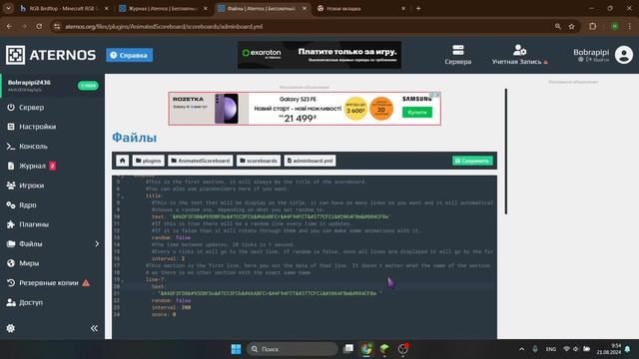Show hidden tray icons chevron
639x359 pixels.
point(521,349)
